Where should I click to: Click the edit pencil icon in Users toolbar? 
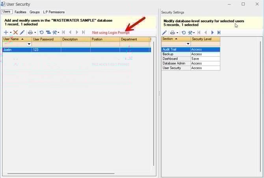coord(22,32)
